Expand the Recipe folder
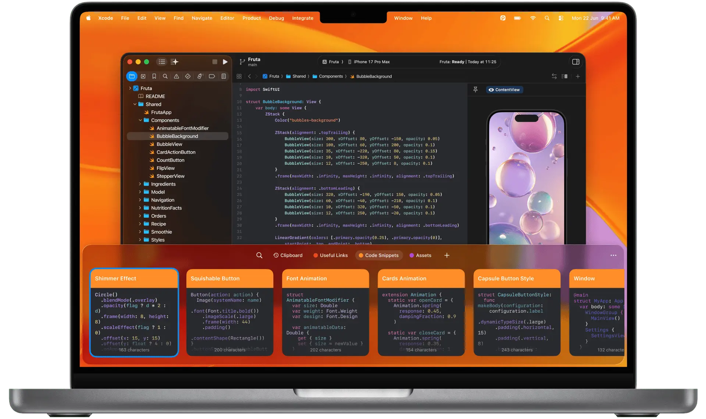706x419 pixels. point(140,224)
